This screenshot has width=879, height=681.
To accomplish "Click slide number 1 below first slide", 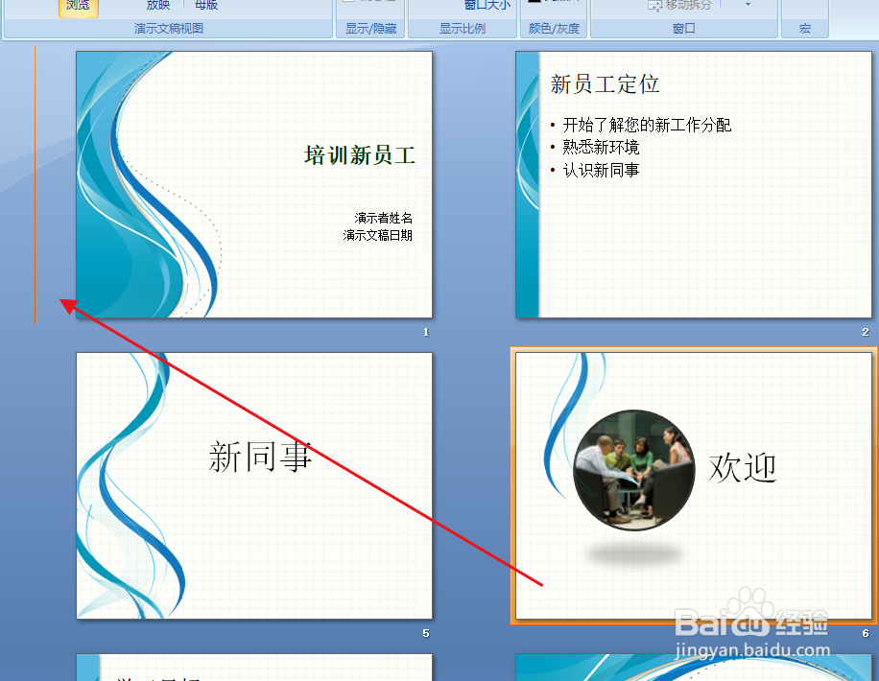I will click(426, 333).
